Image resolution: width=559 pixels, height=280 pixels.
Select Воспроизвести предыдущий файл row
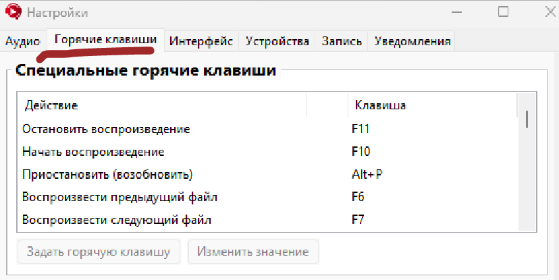click(x=267, y=197)
